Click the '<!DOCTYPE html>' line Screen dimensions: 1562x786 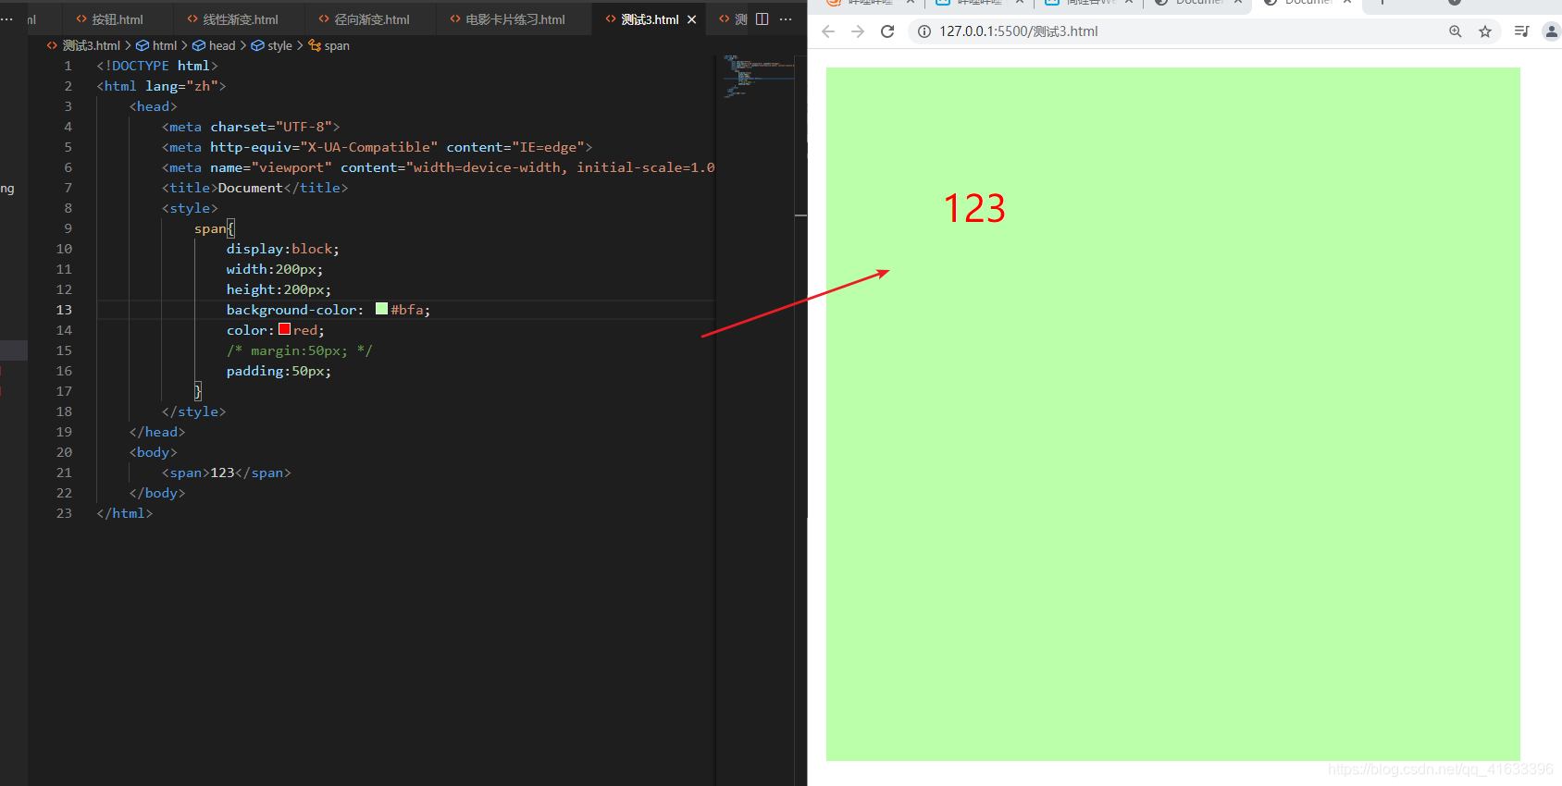[x=157, y=66]
